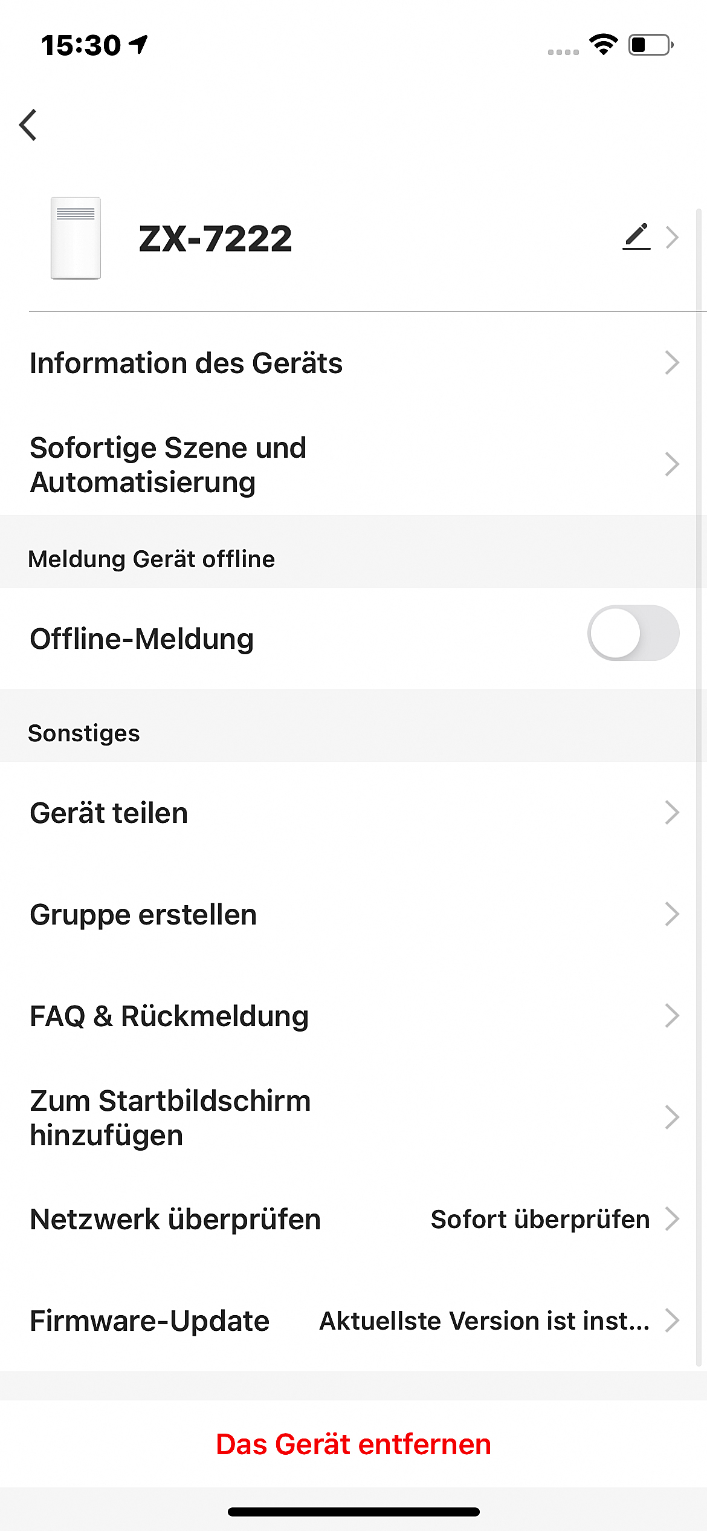Tap Das Gerät entfernen button
The width and height of the screenshot is (707, 1531).
[353, 1444]
